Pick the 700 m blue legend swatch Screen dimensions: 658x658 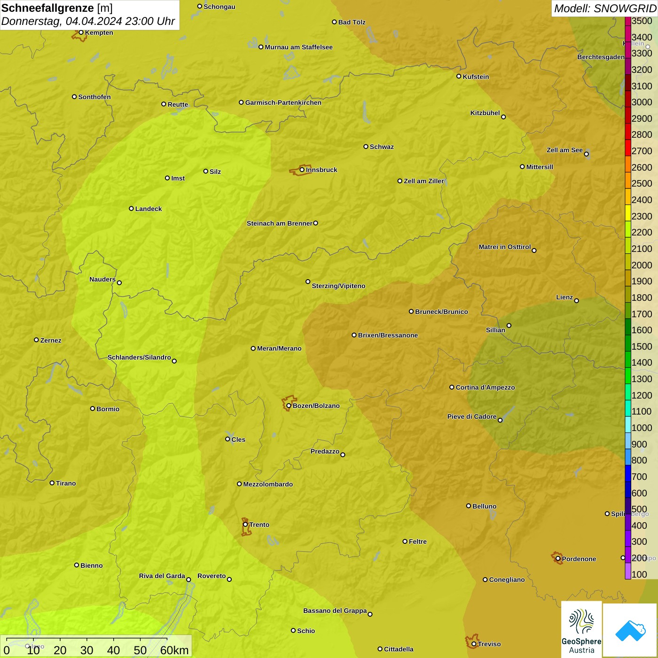628,473
